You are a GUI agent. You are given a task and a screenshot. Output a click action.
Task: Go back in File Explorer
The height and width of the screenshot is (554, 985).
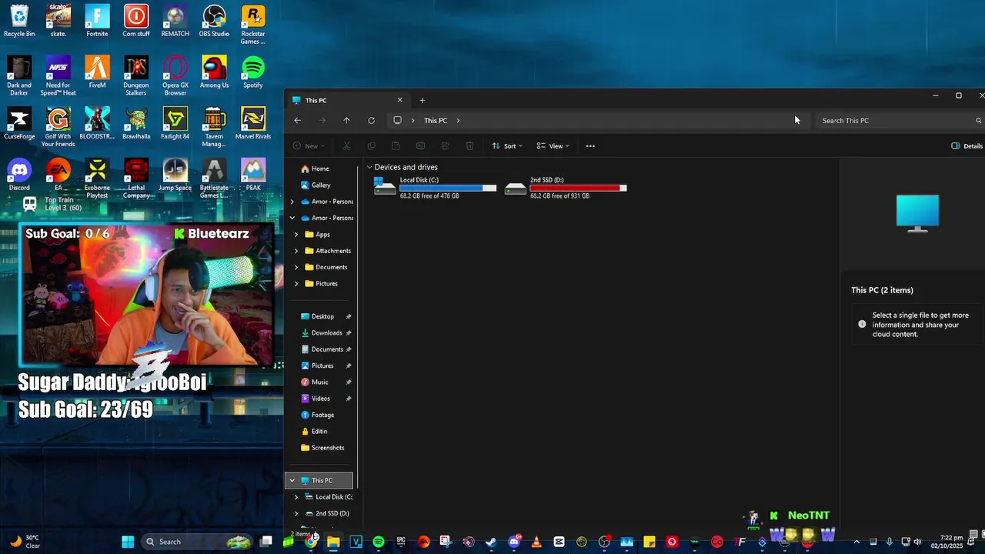[x=297, y=120]
